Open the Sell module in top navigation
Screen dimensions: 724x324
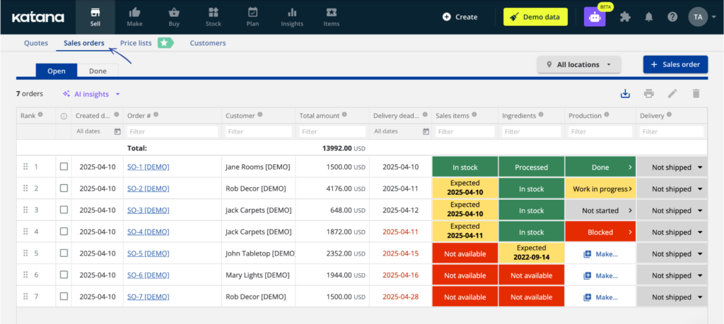[x=95, y=17]
